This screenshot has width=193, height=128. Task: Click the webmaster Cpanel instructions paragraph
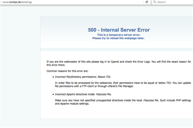pos(119,63)
